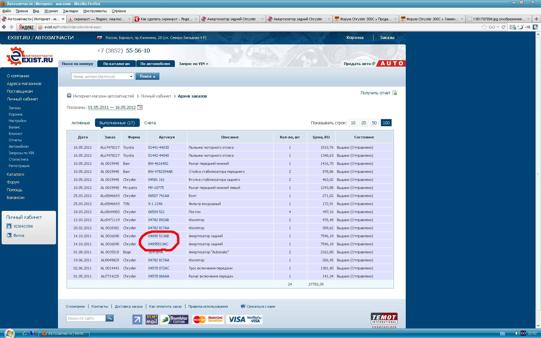Switch to скриншот — Яндекс browser tab
This screenshot has width=541, height=338.
point(100,19)
